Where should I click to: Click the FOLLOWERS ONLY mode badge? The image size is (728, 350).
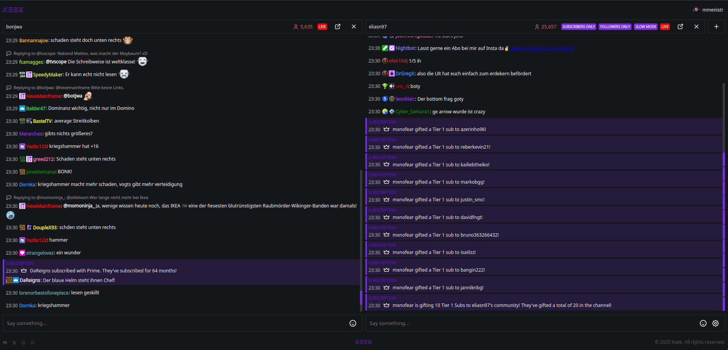(615, 27)
